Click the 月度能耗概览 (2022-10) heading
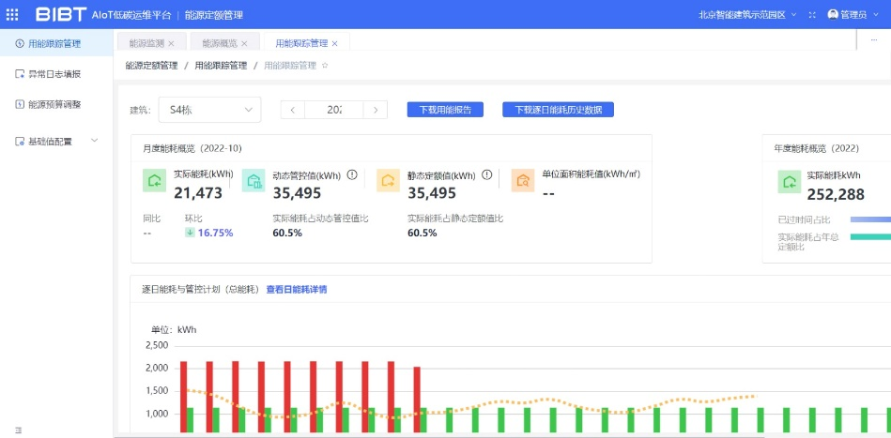This screenshot has width=891, height=438. coord(192,148)
